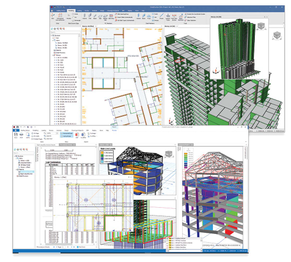
Task: Click the Plate Mesh Section button
Action: click(x=174, y=16)
